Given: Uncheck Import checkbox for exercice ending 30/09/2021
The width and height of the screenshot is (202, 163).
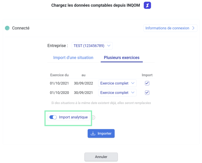Looking at the screenshot, I should [x=147, y=93].
